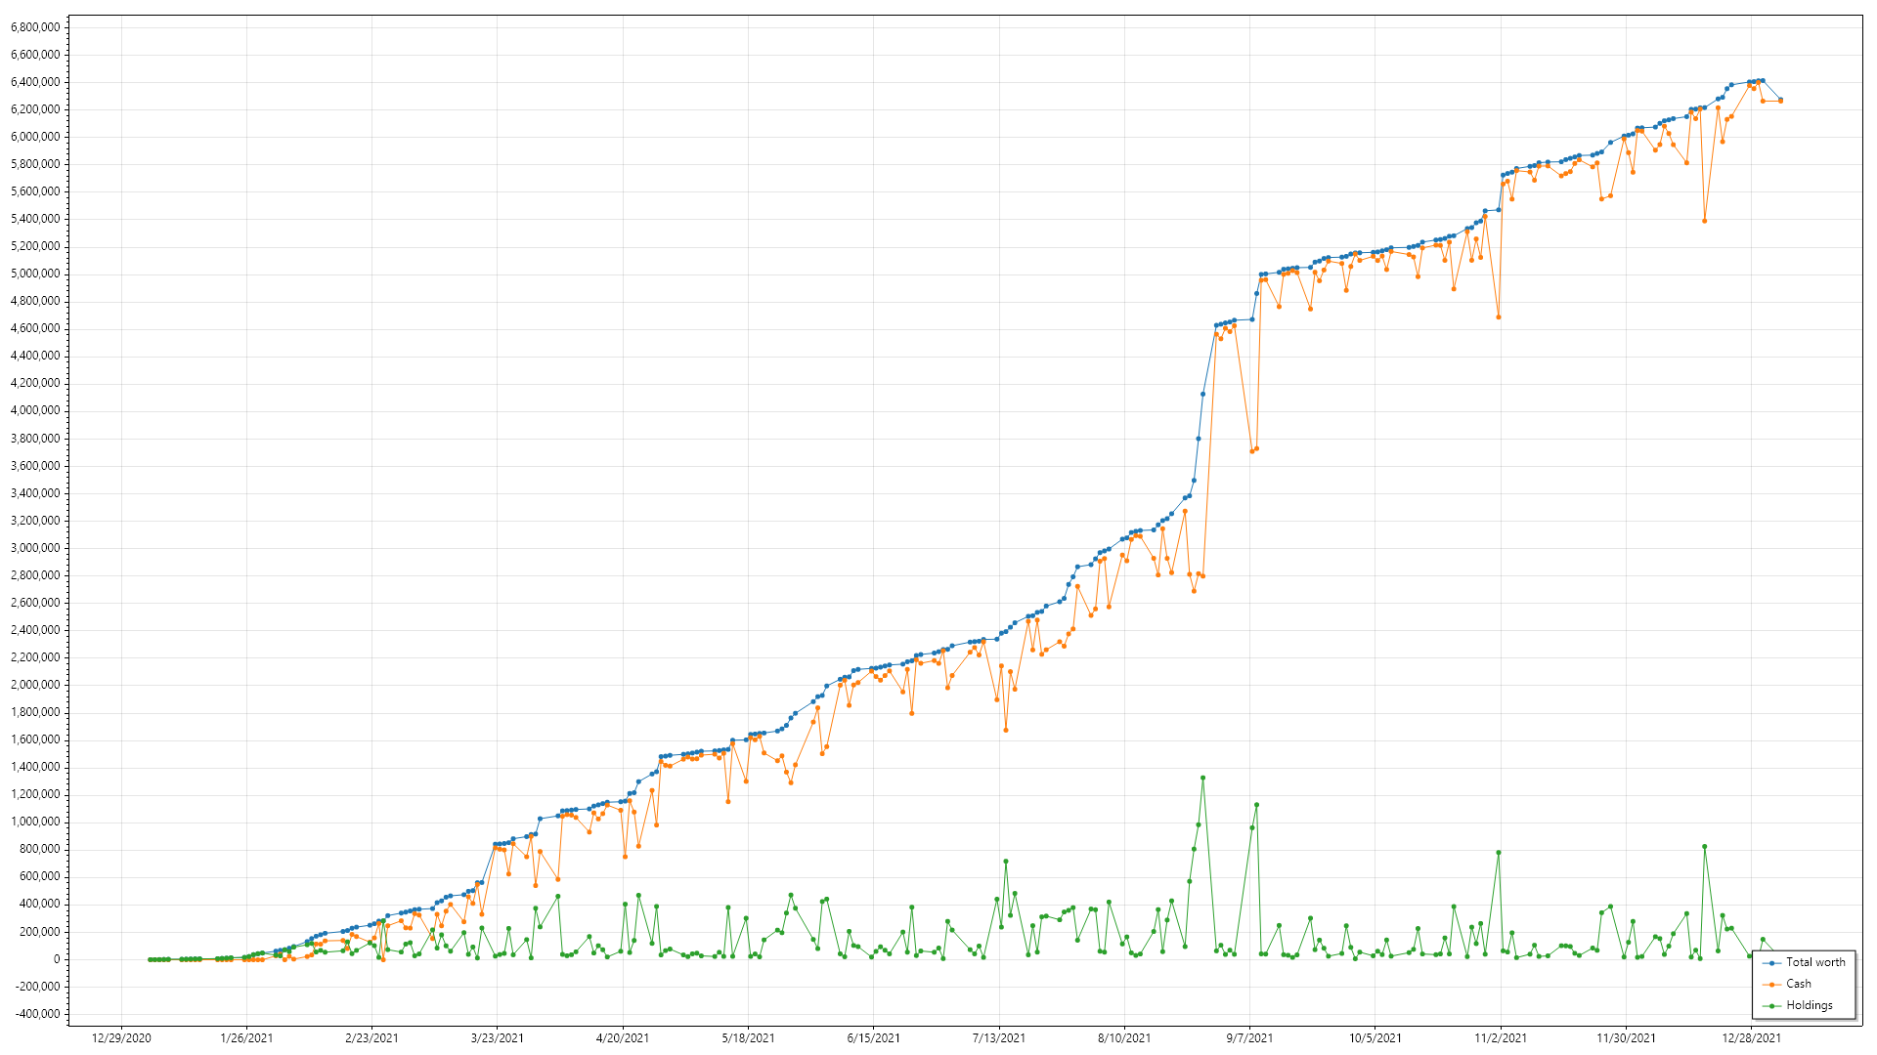Click the 3,400,000 y-axis label
The height and width of the screenshot is (1055, 1877).
click(35, 493)
